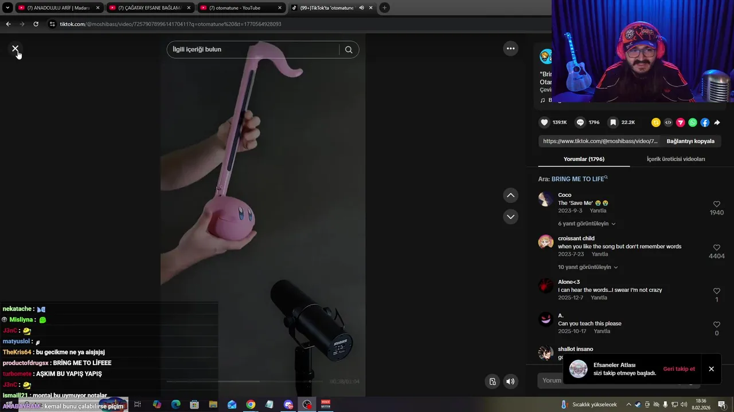
Task: Select the video URL text field
Action: [600, 141]
